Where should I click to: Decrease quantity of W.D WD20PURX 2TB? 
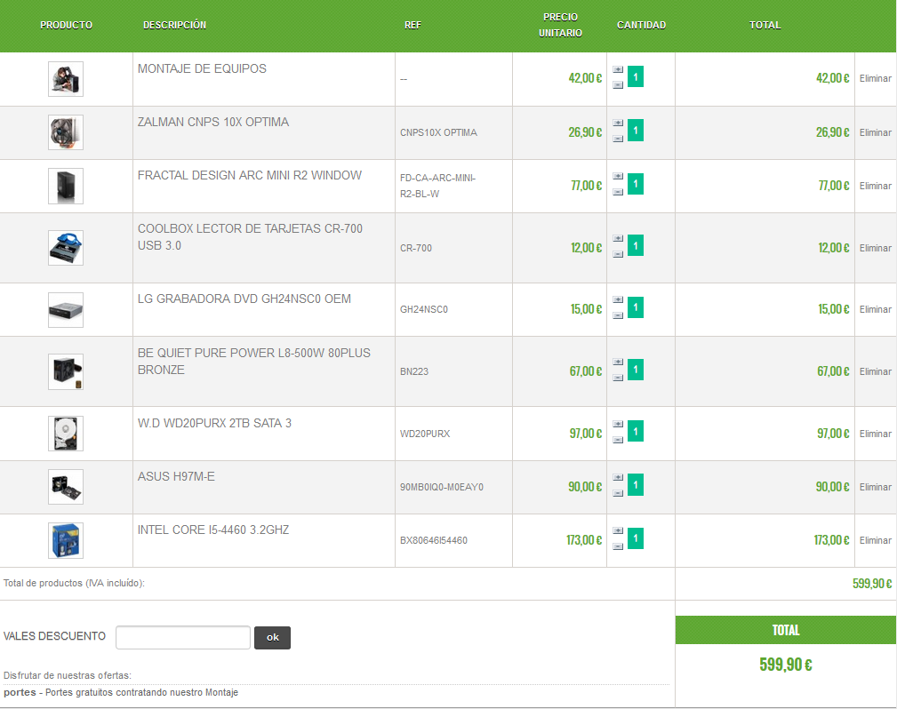coord(618,440)
